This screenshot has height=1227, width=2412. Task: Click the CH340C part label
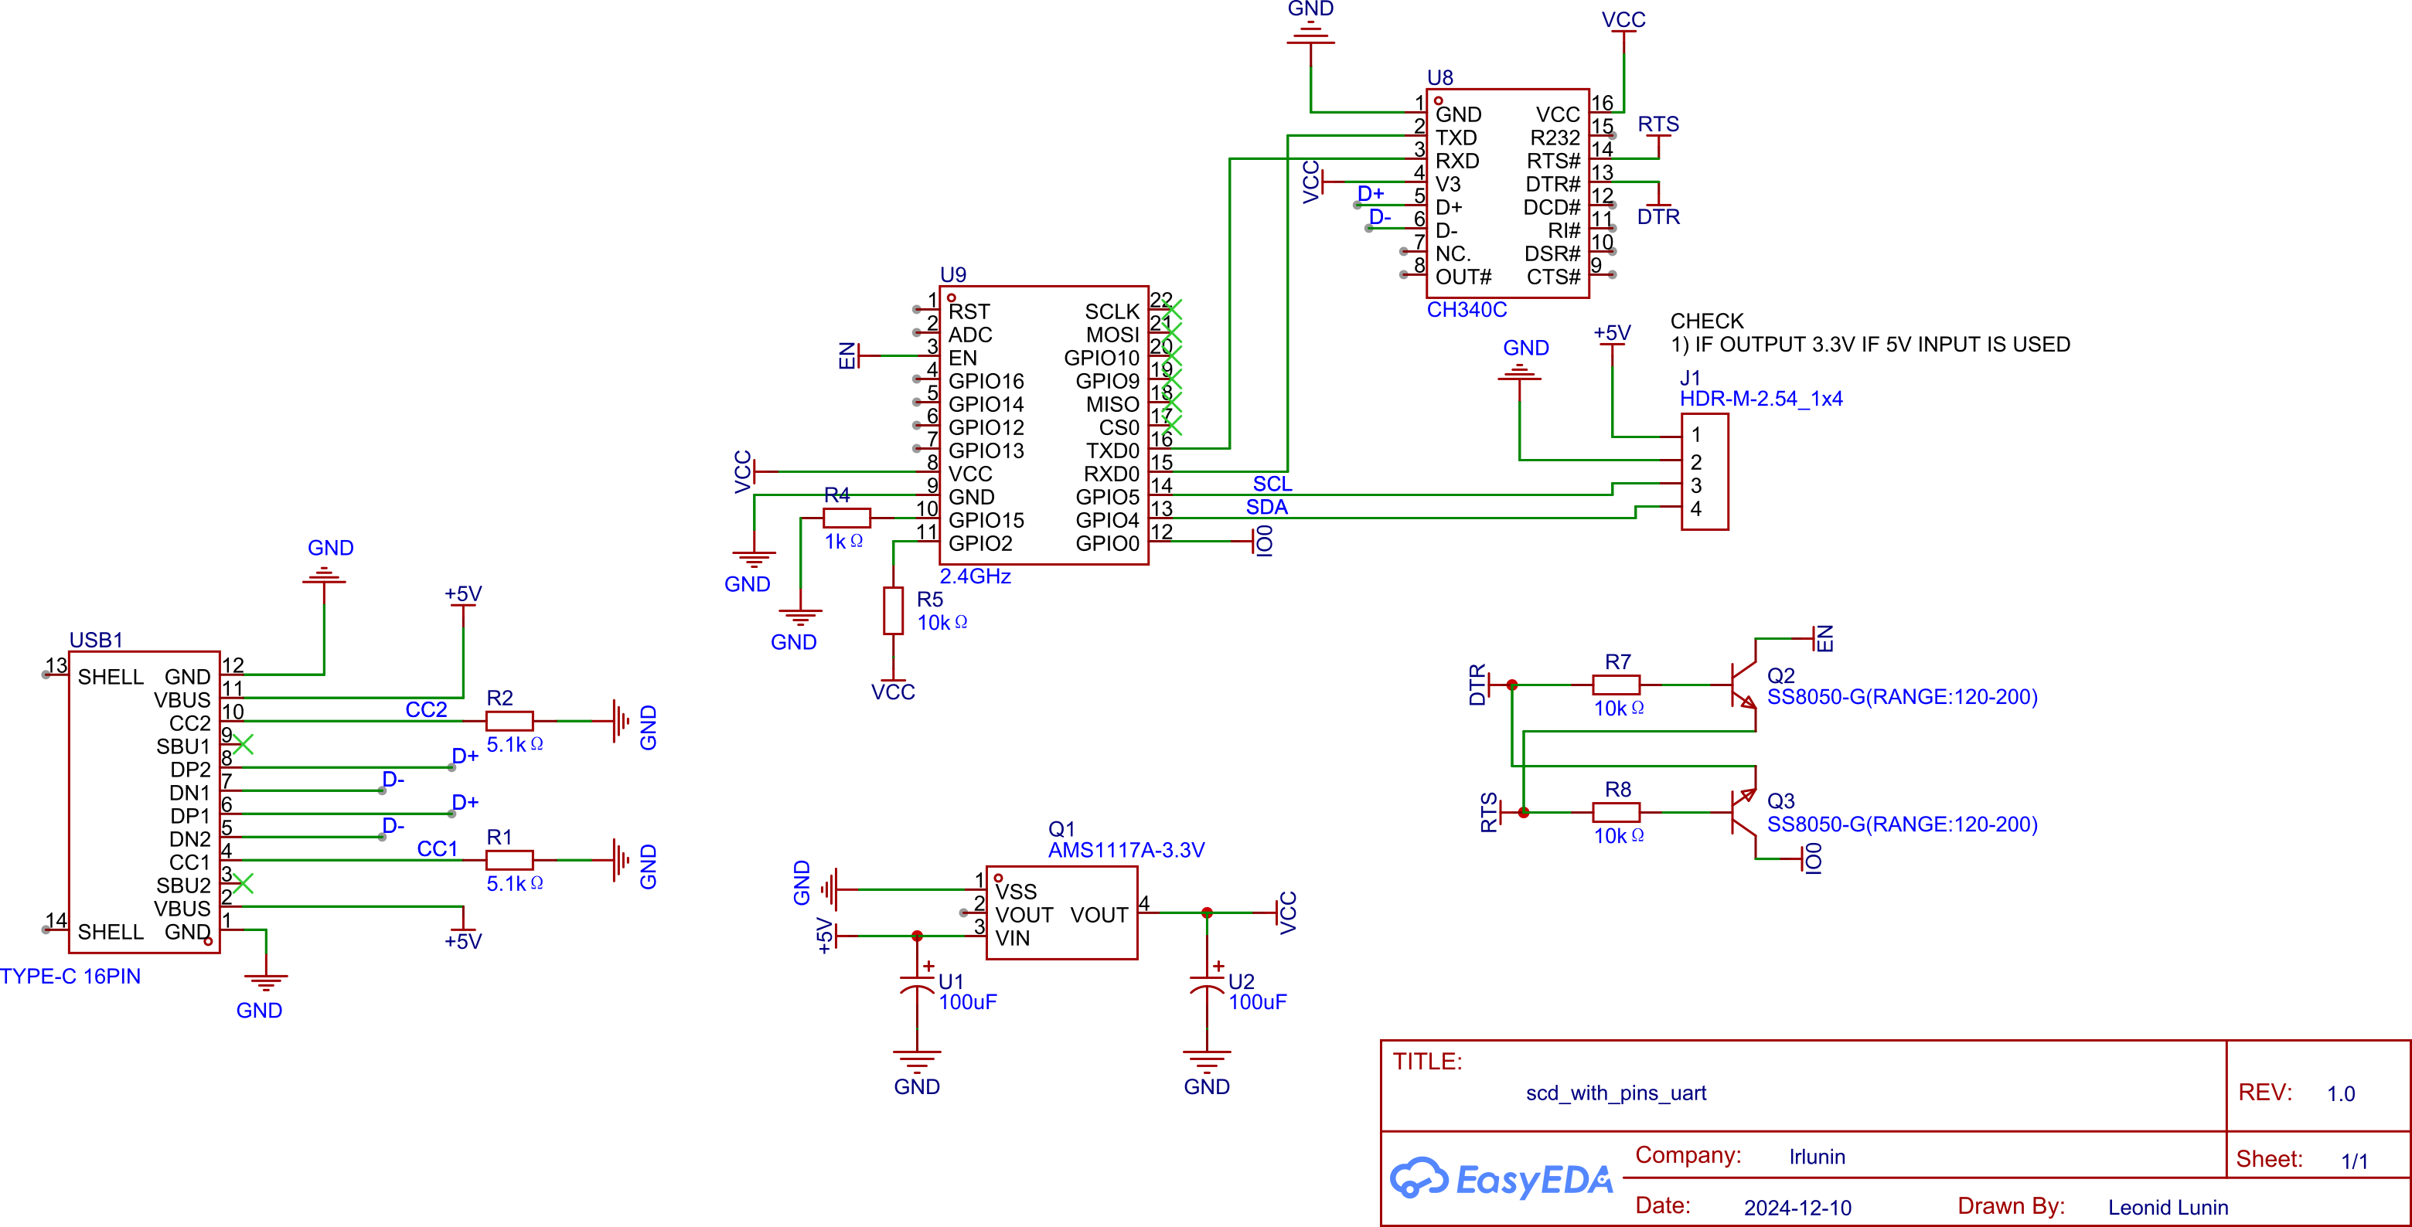[x=1467, y=310]
